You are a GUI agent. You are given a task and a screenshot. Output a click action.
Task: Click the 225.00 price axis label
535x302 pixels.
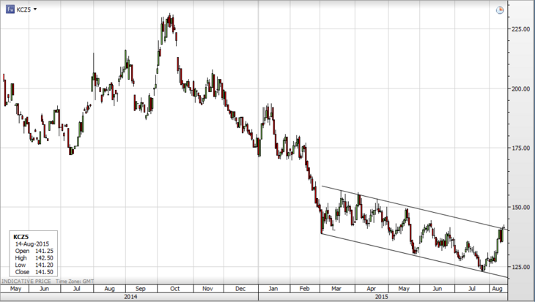(520, 29)
